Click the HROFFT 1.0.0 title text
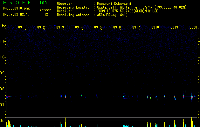Screen dimensions: 200x127 tap(25, 3)
